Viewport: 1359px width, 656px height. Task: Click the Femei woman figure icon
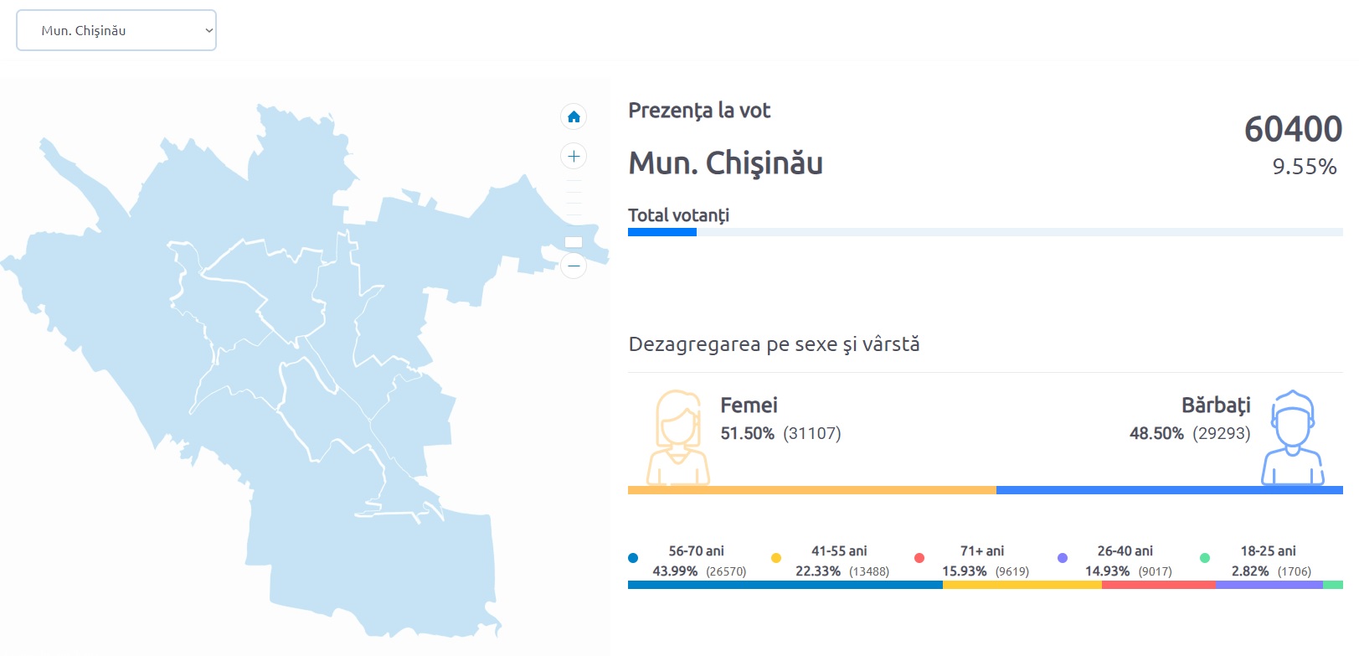(678, 437)
